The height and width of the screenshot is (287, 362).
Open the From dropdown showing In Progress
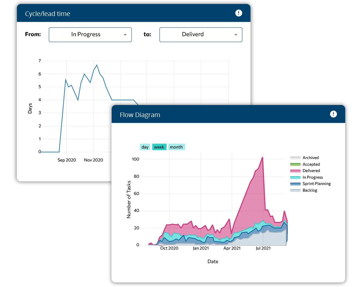pyautogui.click(x=90, y=34)
